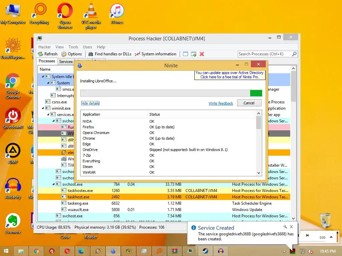Switch to the Services tab

pyautogui.click(x=66, y=62)
